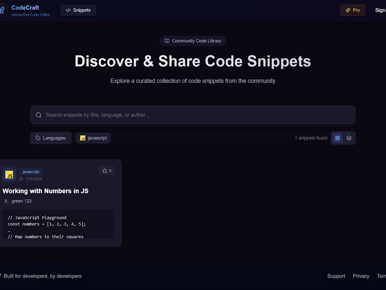Click the Interactive Code Editor subtitle
Screen dimensions: 386x290
click(x=31, y=15)
